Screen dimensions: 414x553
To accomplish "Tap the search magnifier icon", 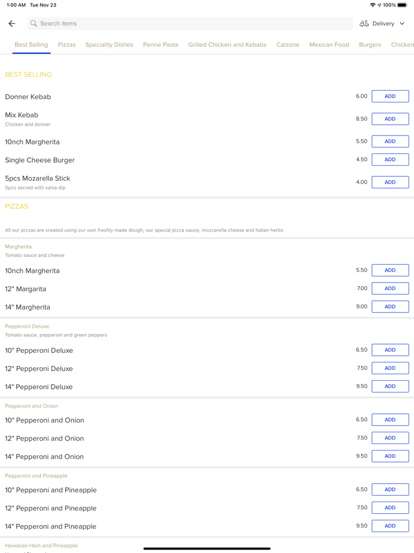I will 34,24.
